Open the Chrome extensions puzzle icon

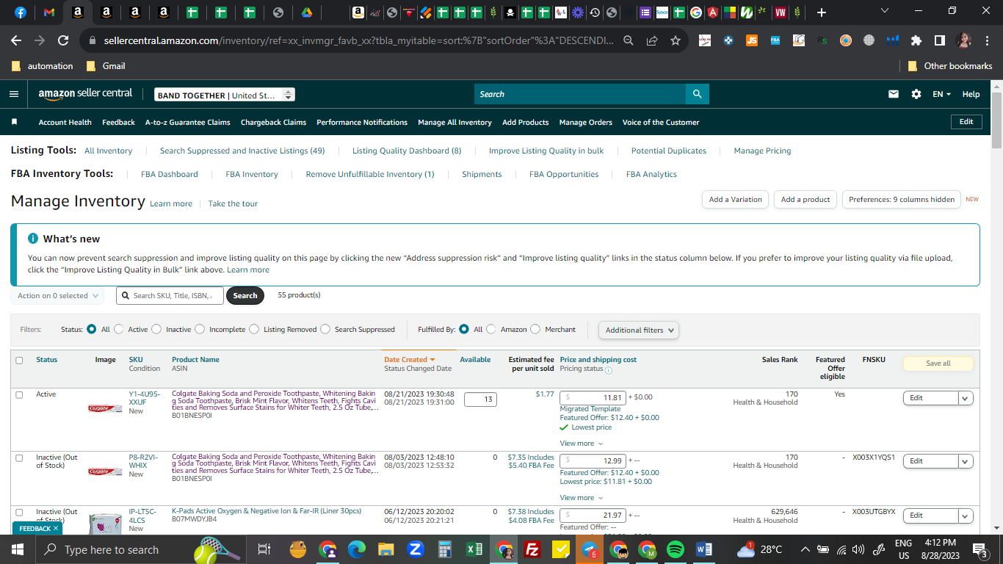[916, 40]
